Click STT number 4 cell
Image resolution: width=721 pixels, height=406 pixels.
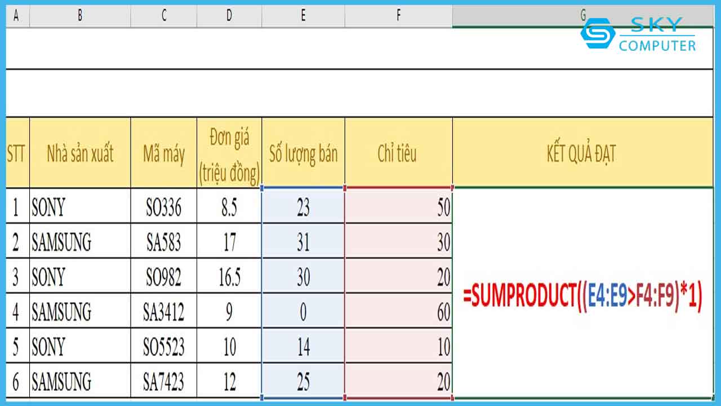pyautogui.click(x=17, y=311)
